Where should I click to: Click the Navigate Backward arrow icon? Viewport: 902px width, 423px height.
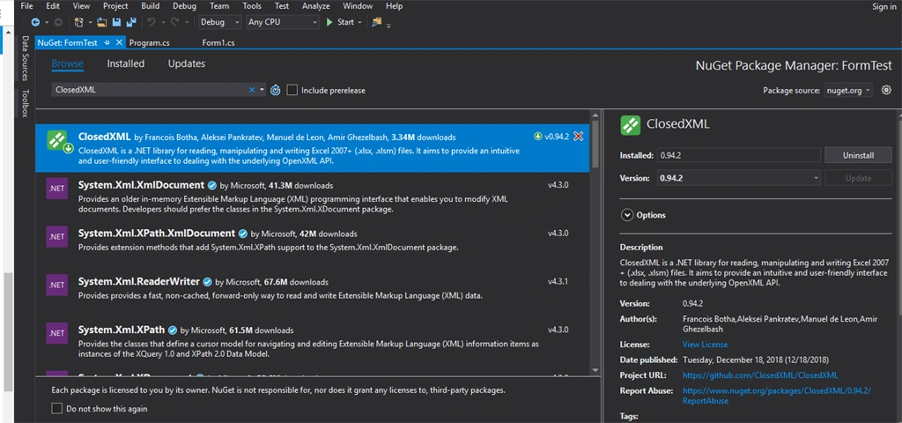click(x=35, y=22)
